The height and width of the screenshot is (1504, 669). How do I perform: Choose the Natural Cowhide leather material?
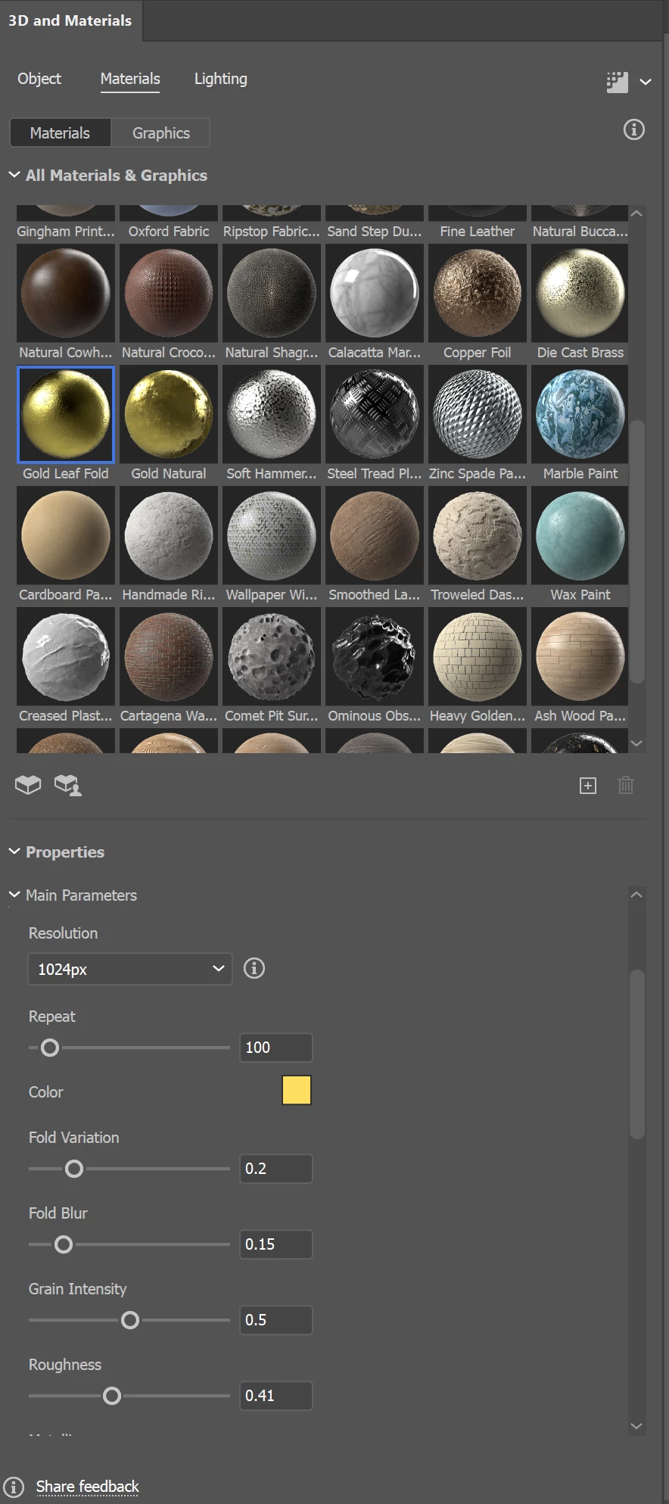66,294
